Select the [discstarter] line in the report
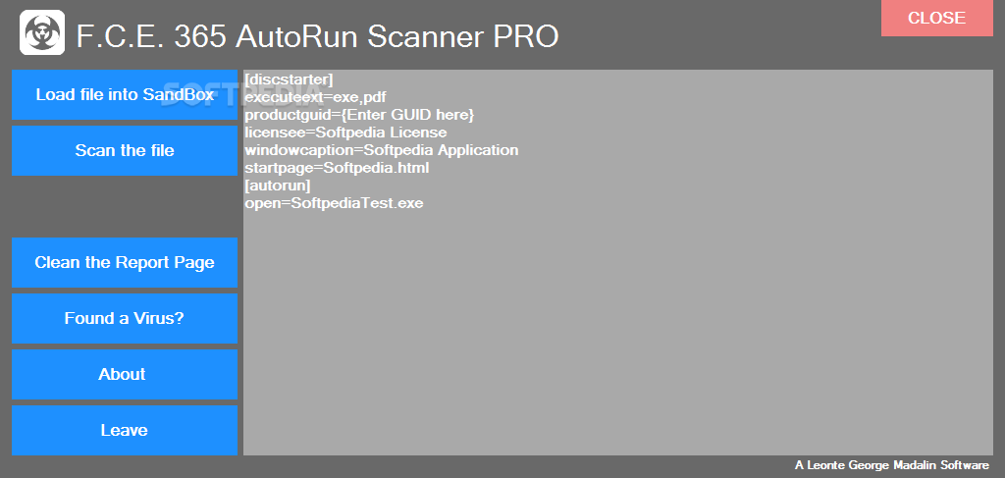The image size is (1005, 478). click(x=289, y=80)
